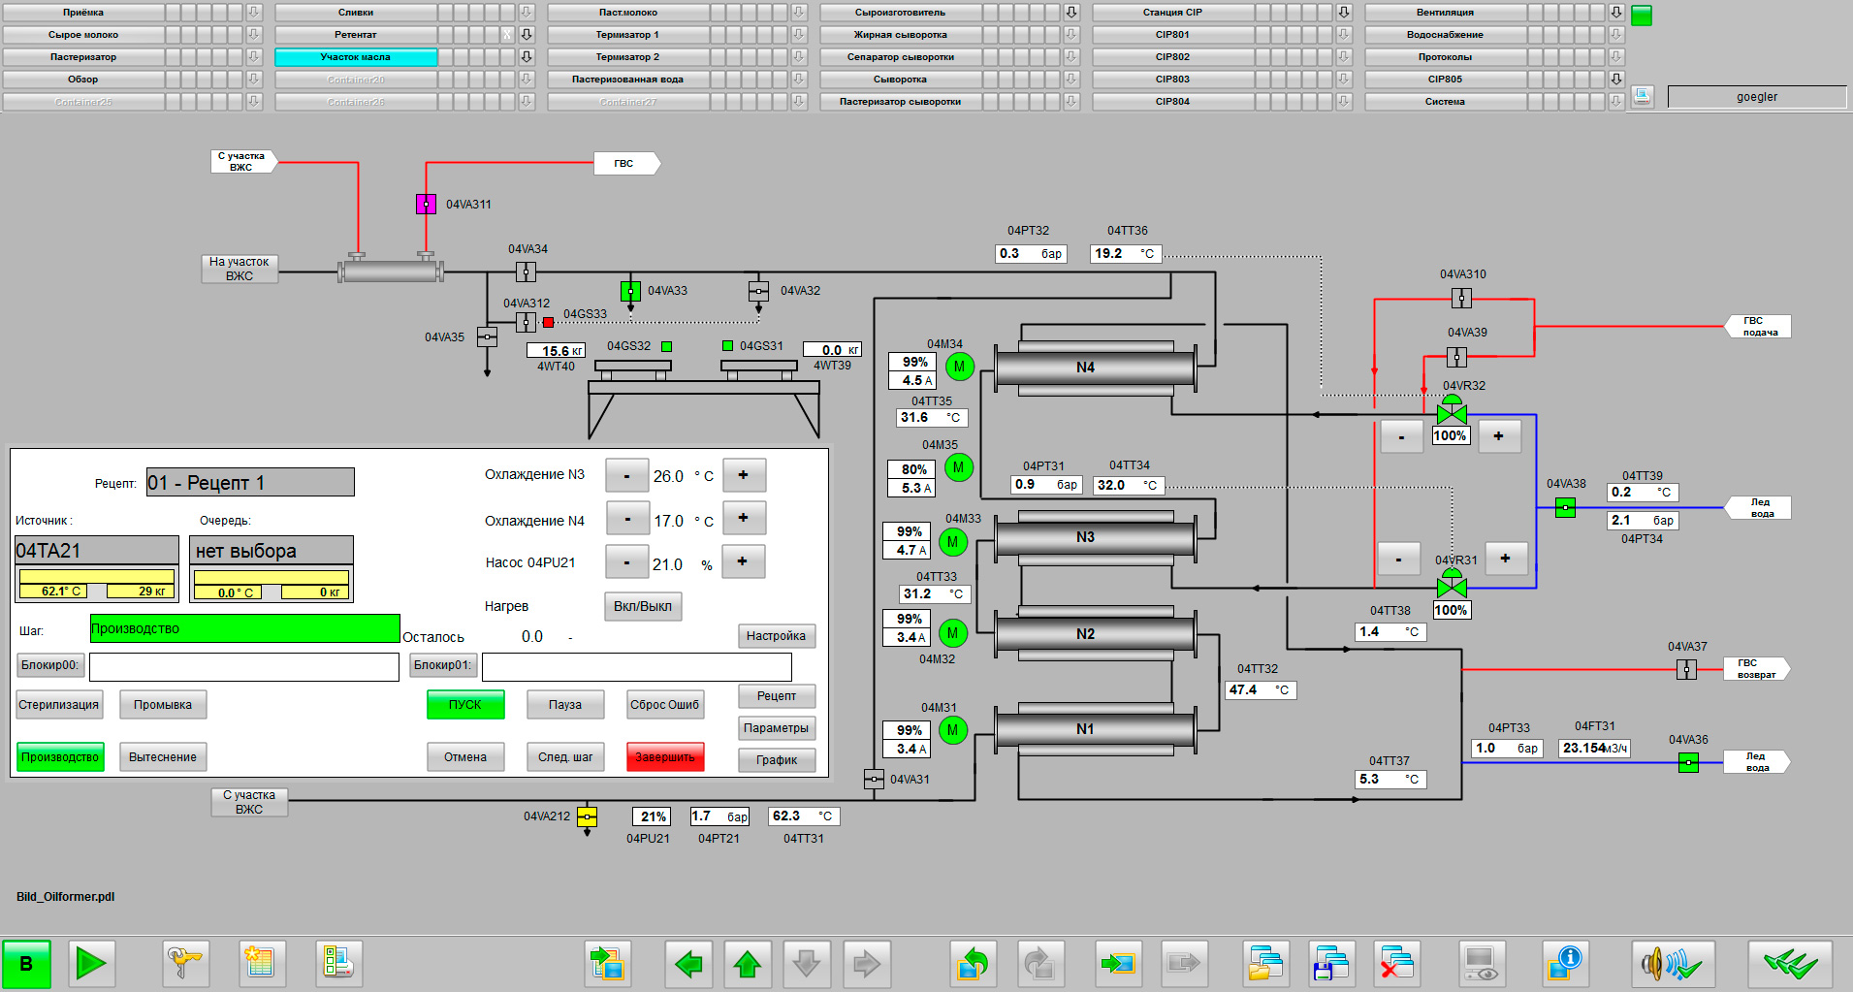Expand arrow next to Станция CIP
Screen dimensions: 1853x992
1344,13
